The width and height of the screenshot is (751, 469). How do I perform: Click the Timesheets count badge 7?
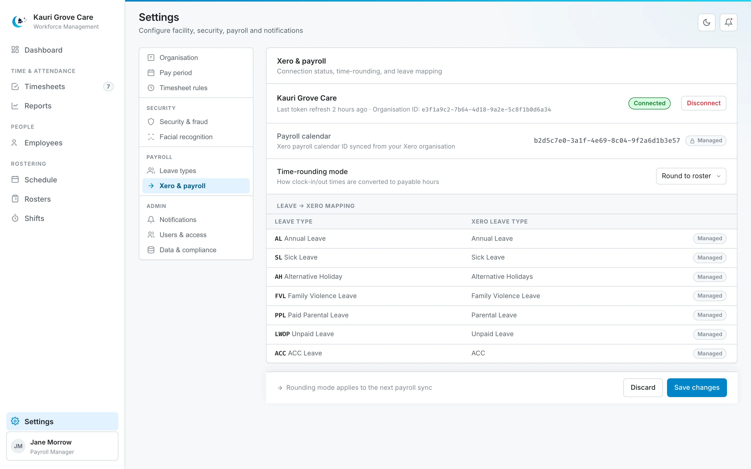tap(108, 87)
